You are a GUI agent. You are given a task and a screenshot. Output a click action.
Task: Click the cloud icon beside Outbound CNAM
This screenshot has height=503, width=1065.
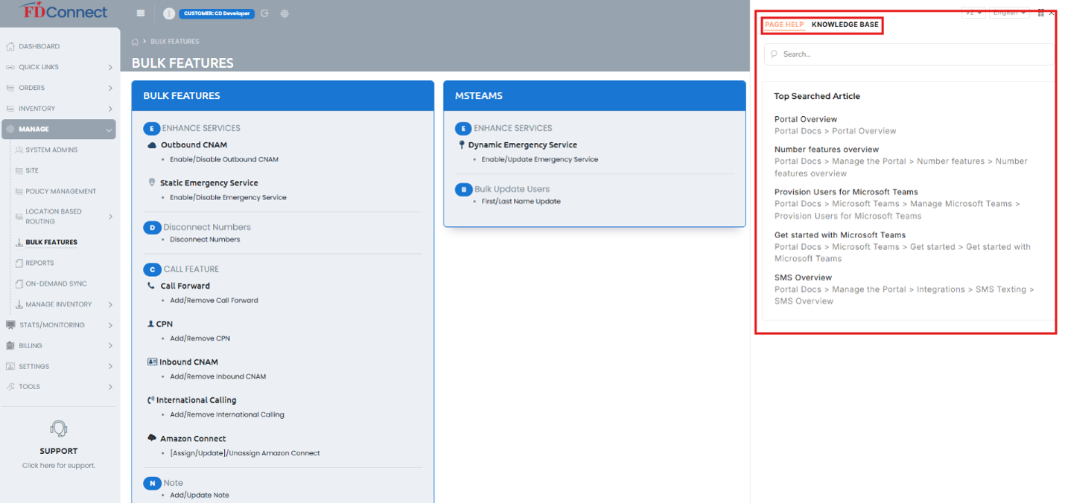[x=152, y=145]
